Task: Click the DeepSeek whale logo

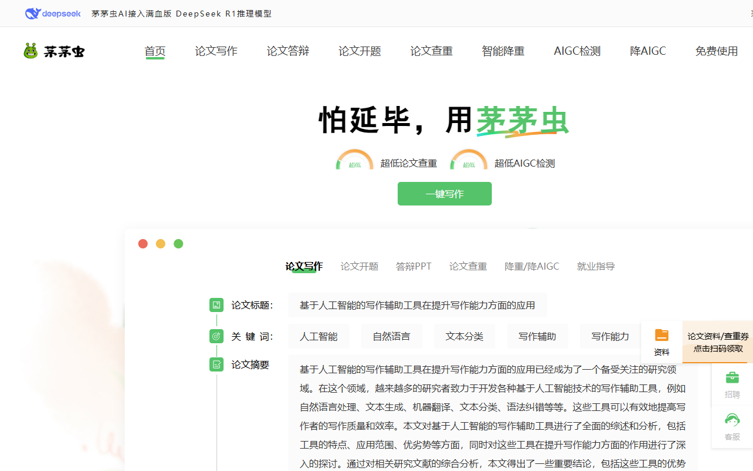Action: pyautogui.click(x=53, y=14)
